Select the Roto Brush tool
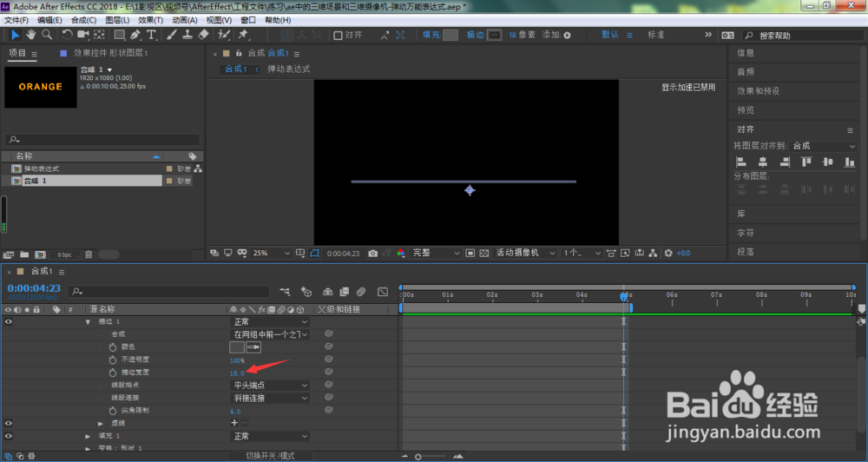This screenshot has width=868, height=462. (x=224, y=35)
